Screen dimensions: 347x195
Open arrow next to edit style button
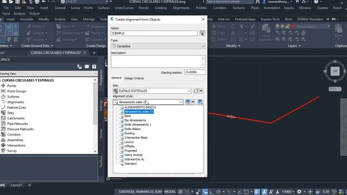coord(193,102)
